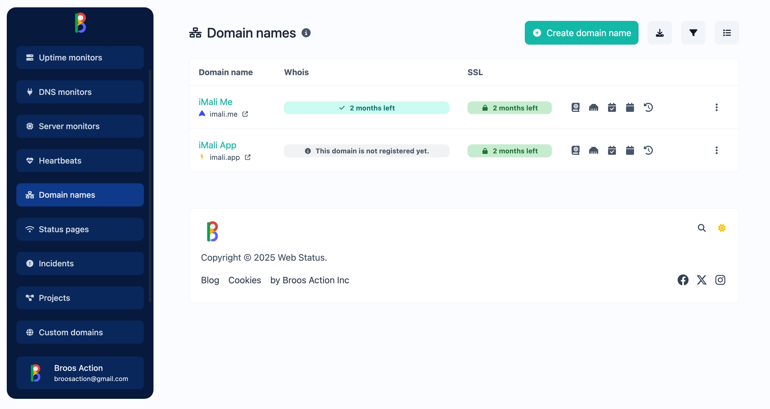
Task: Click the footer Web Status logo
Action: click(x=212, y=231)
